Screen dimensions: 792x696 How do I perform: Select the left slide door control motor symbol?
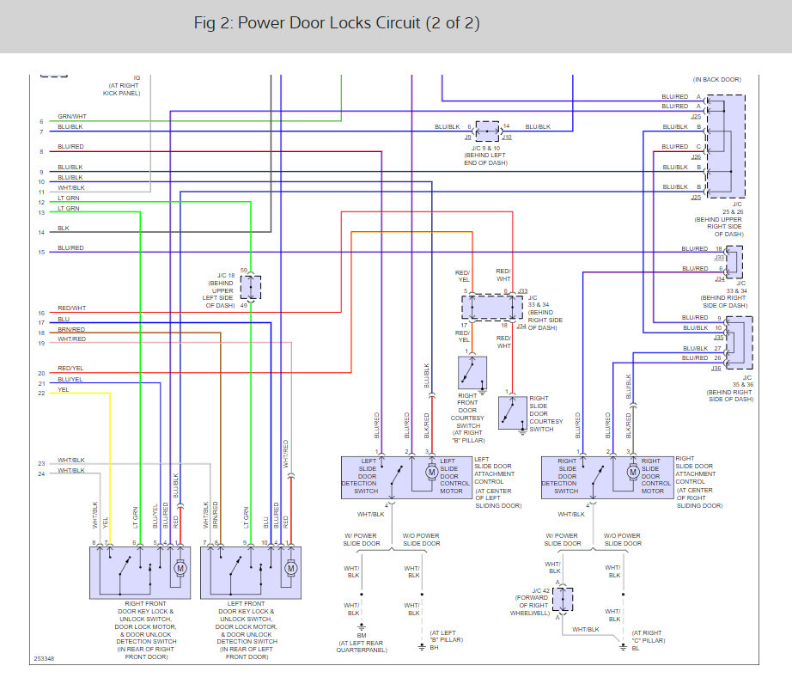pyautogui.click(x=431, y=473)
